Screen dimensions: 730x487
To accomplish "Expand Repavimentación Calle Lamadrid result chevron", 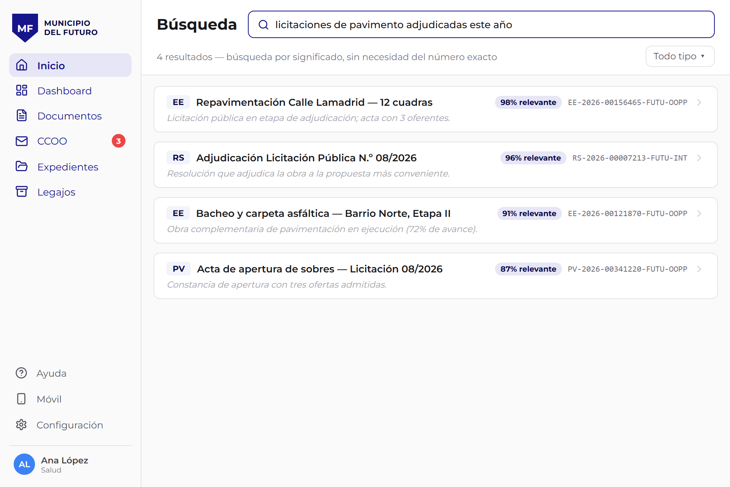I will click(699, 102).
